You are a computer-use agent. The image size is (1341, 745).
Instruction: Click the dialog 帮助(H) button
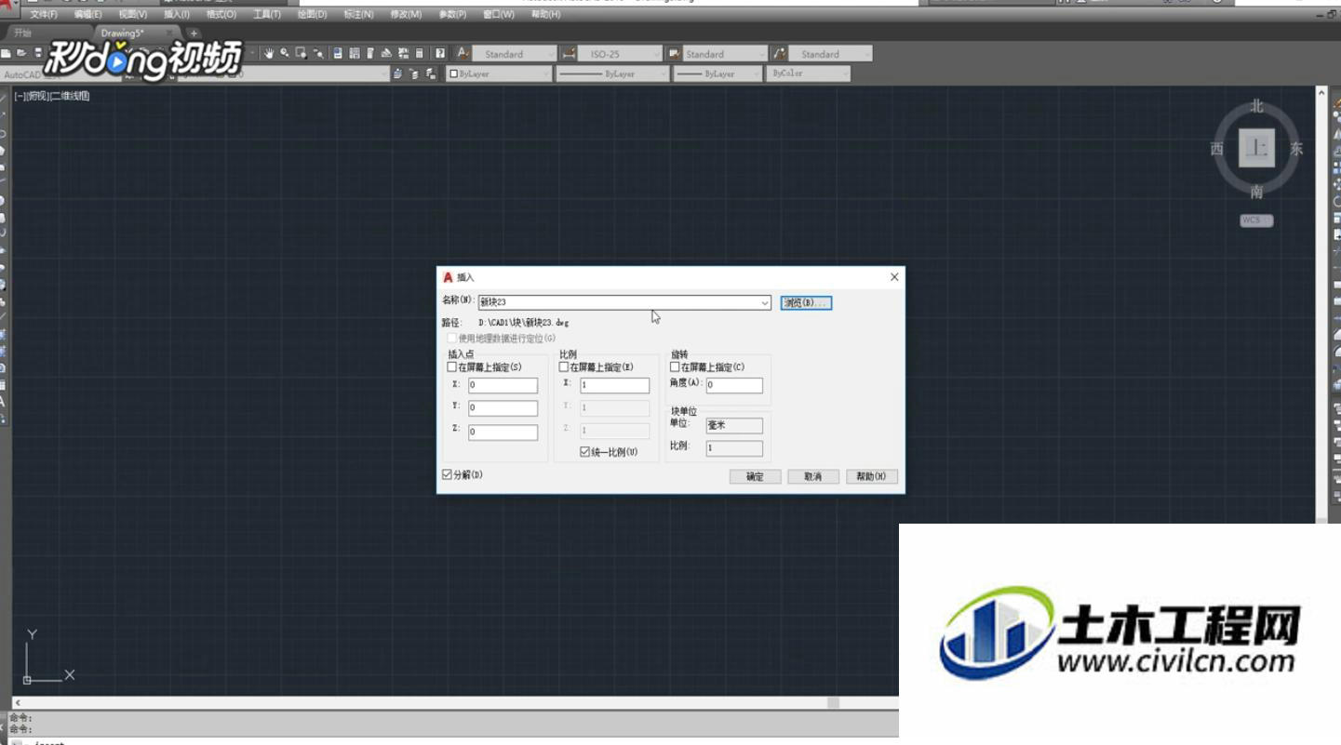point(872,476)
